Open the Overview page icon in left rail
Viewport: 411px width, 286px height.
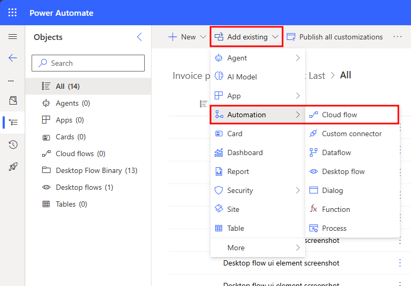point(13,100)
